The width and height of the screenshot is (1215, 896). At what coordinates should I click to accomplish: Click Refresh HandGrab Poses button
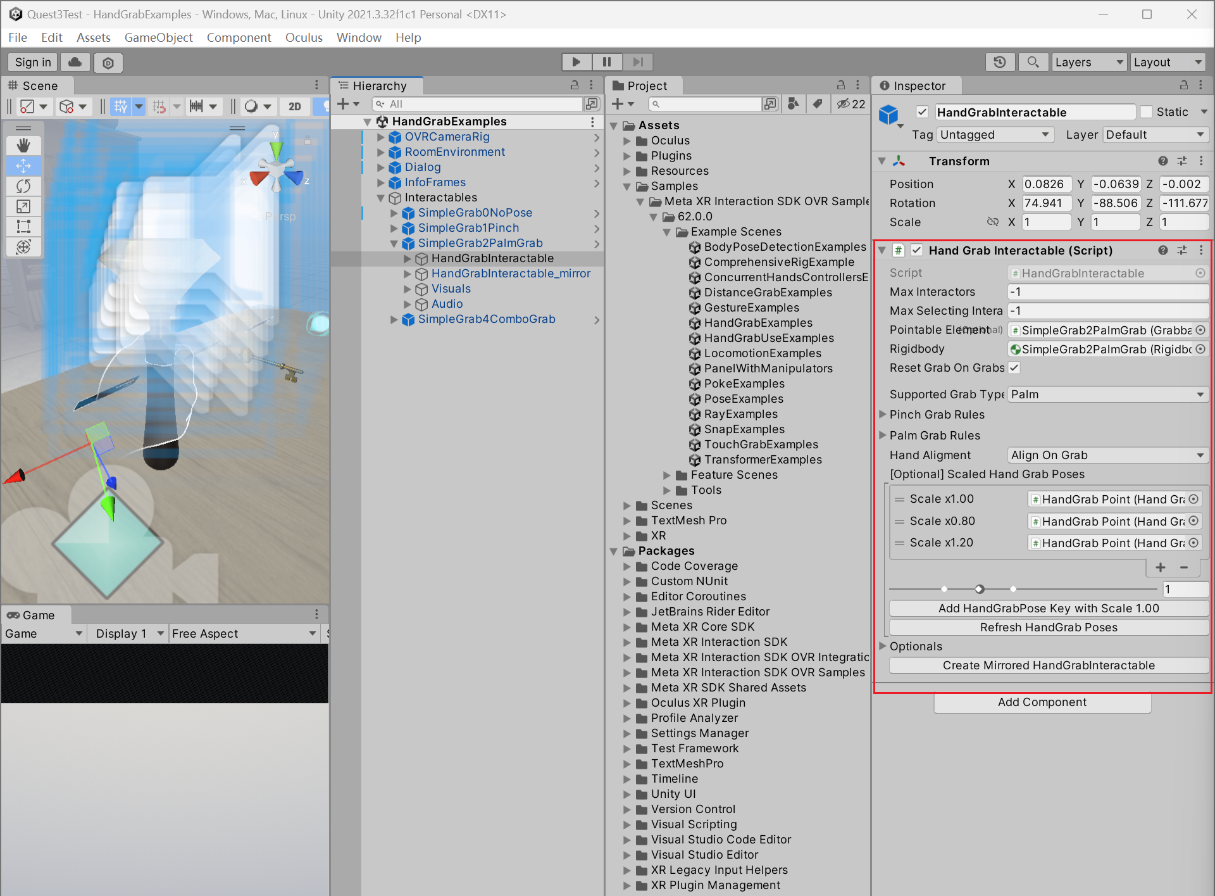(1049, 628)
